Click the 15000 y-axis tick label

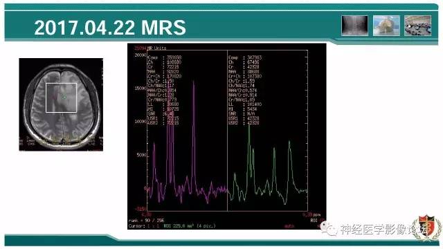tap(140, 89)
